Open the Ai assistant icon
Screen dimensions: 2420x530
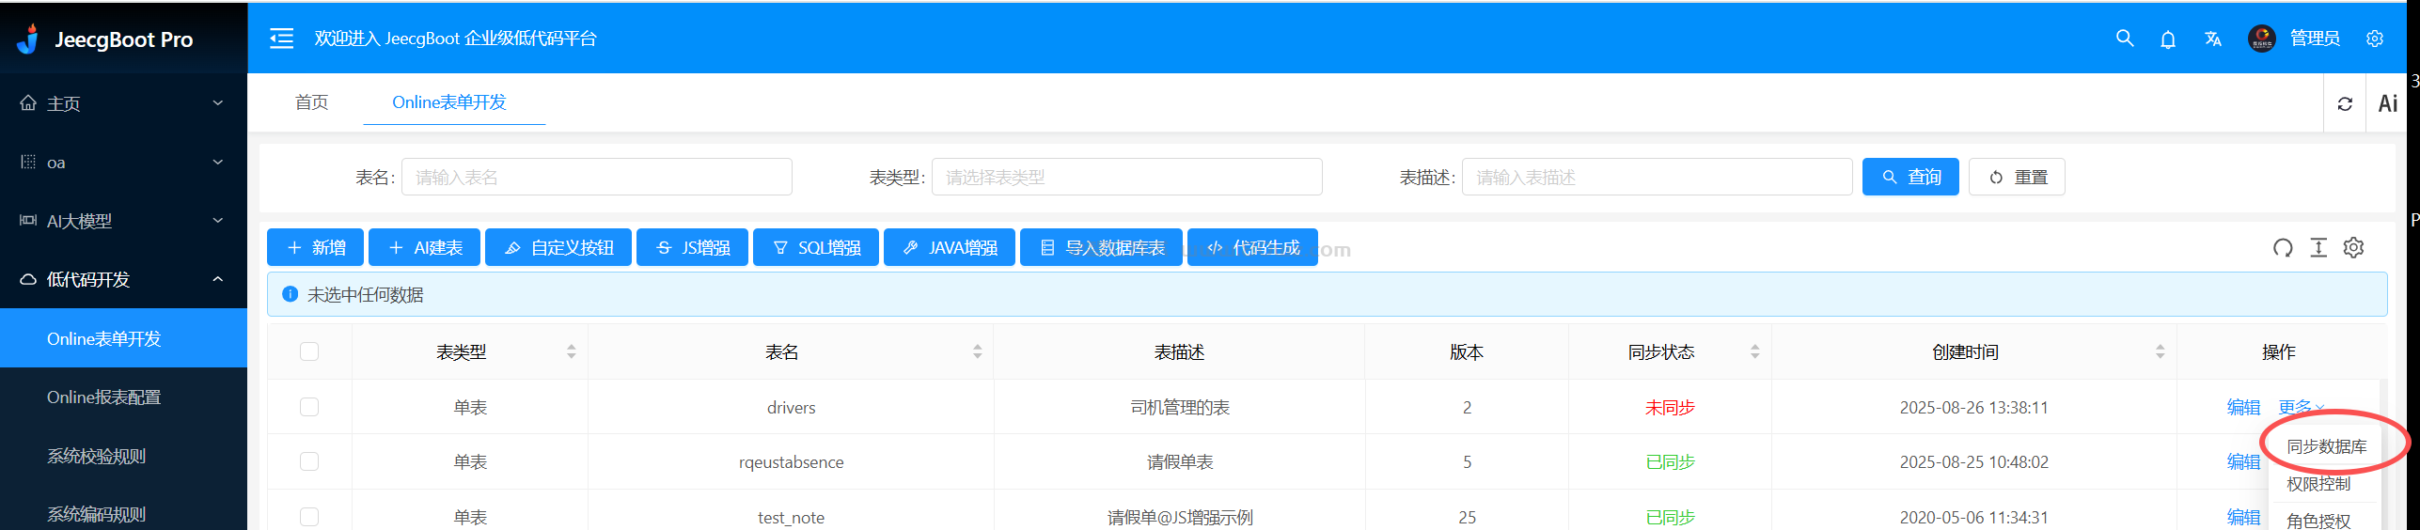(2388, 103)
